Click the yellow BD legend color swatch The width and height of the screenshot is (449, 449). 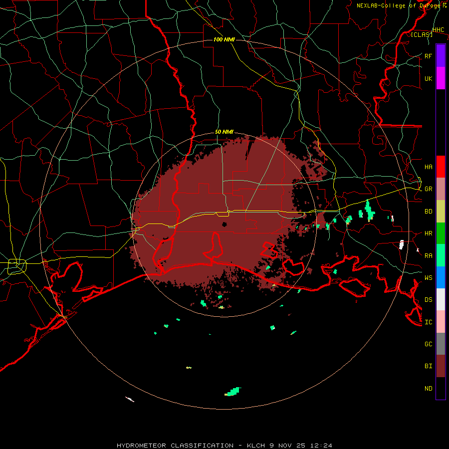441,212
